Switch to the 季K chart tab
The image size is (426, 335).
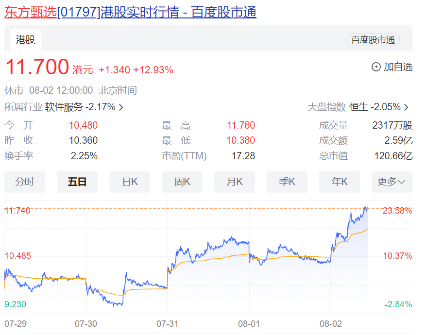click(287, 182)
